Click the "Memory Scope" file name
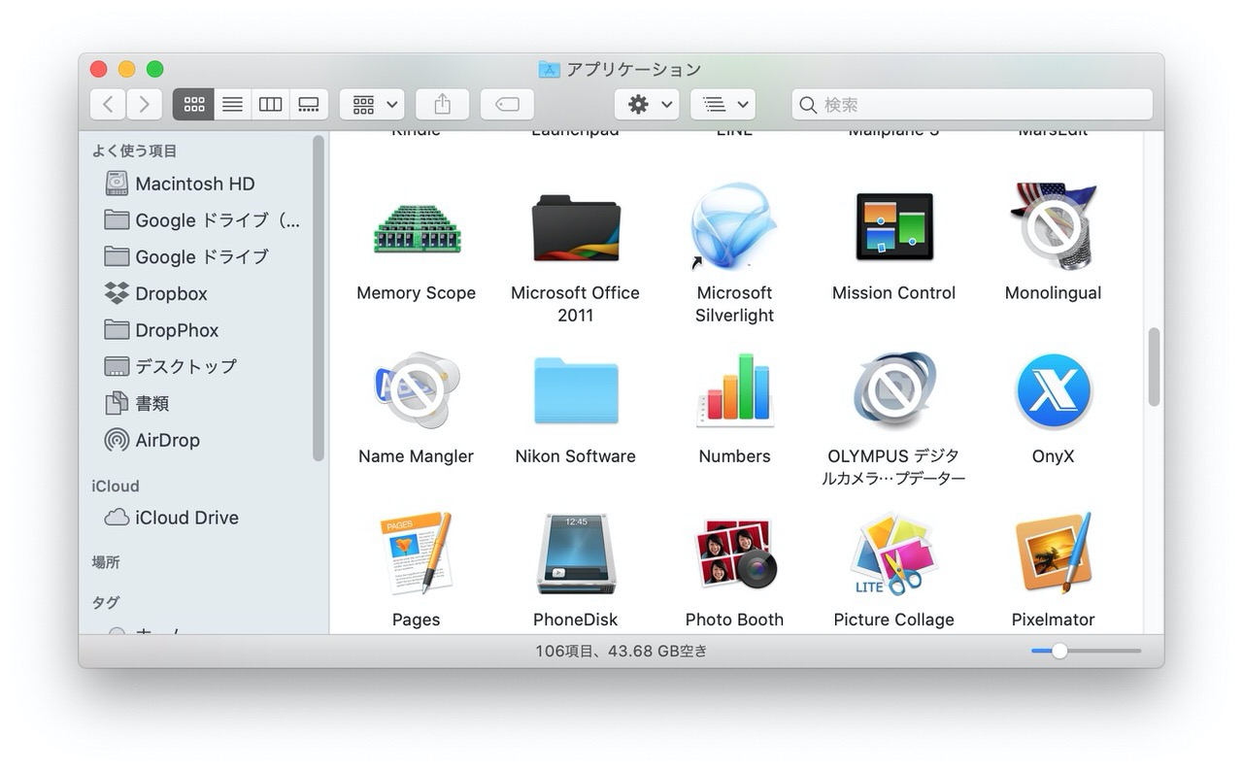This screenshot has width=1243, height=772. click(417, 292)
